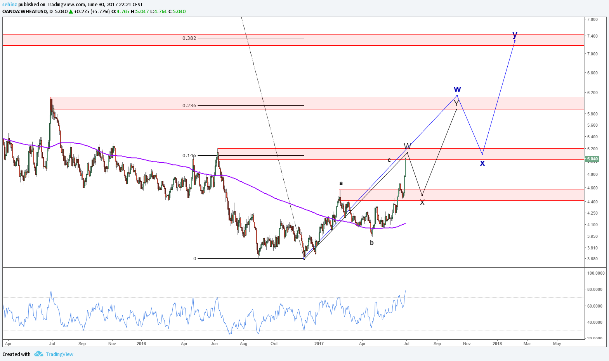Select the 0.146 Fibonacci level label

pos(189,155)
